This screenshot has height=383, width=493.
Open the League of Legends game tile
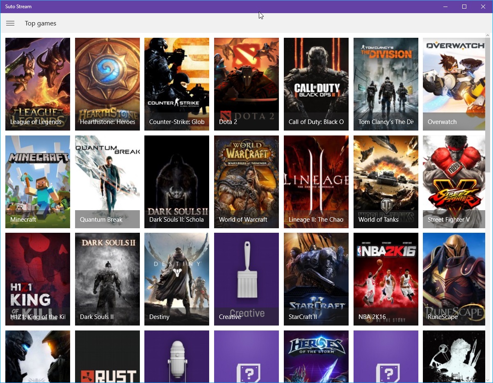tap(38, 84)
